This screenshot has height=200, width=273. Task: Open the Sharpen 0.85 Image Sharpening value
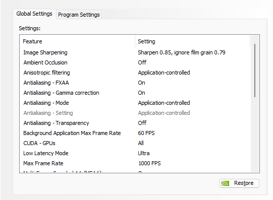pos(182,52)
